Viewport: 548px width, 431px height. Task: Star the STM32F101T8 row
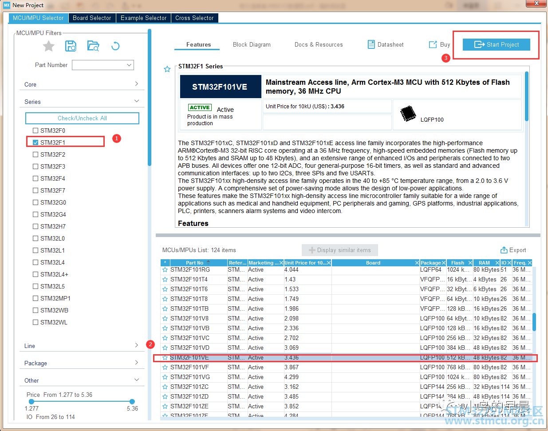point(165,299)
